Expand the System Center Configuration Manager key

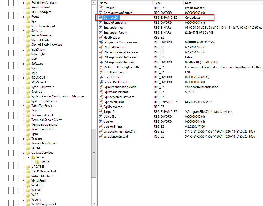tap(23, 97)
